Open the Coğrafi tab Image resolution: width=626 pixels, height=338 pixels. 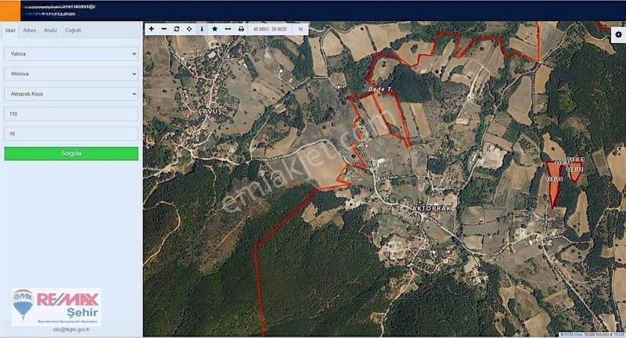click(73, 31)
